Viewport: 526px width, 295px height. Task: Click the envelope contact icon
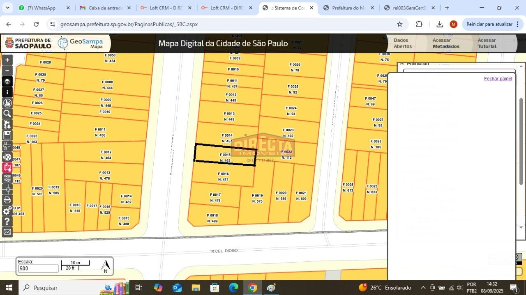coord(7,232)
